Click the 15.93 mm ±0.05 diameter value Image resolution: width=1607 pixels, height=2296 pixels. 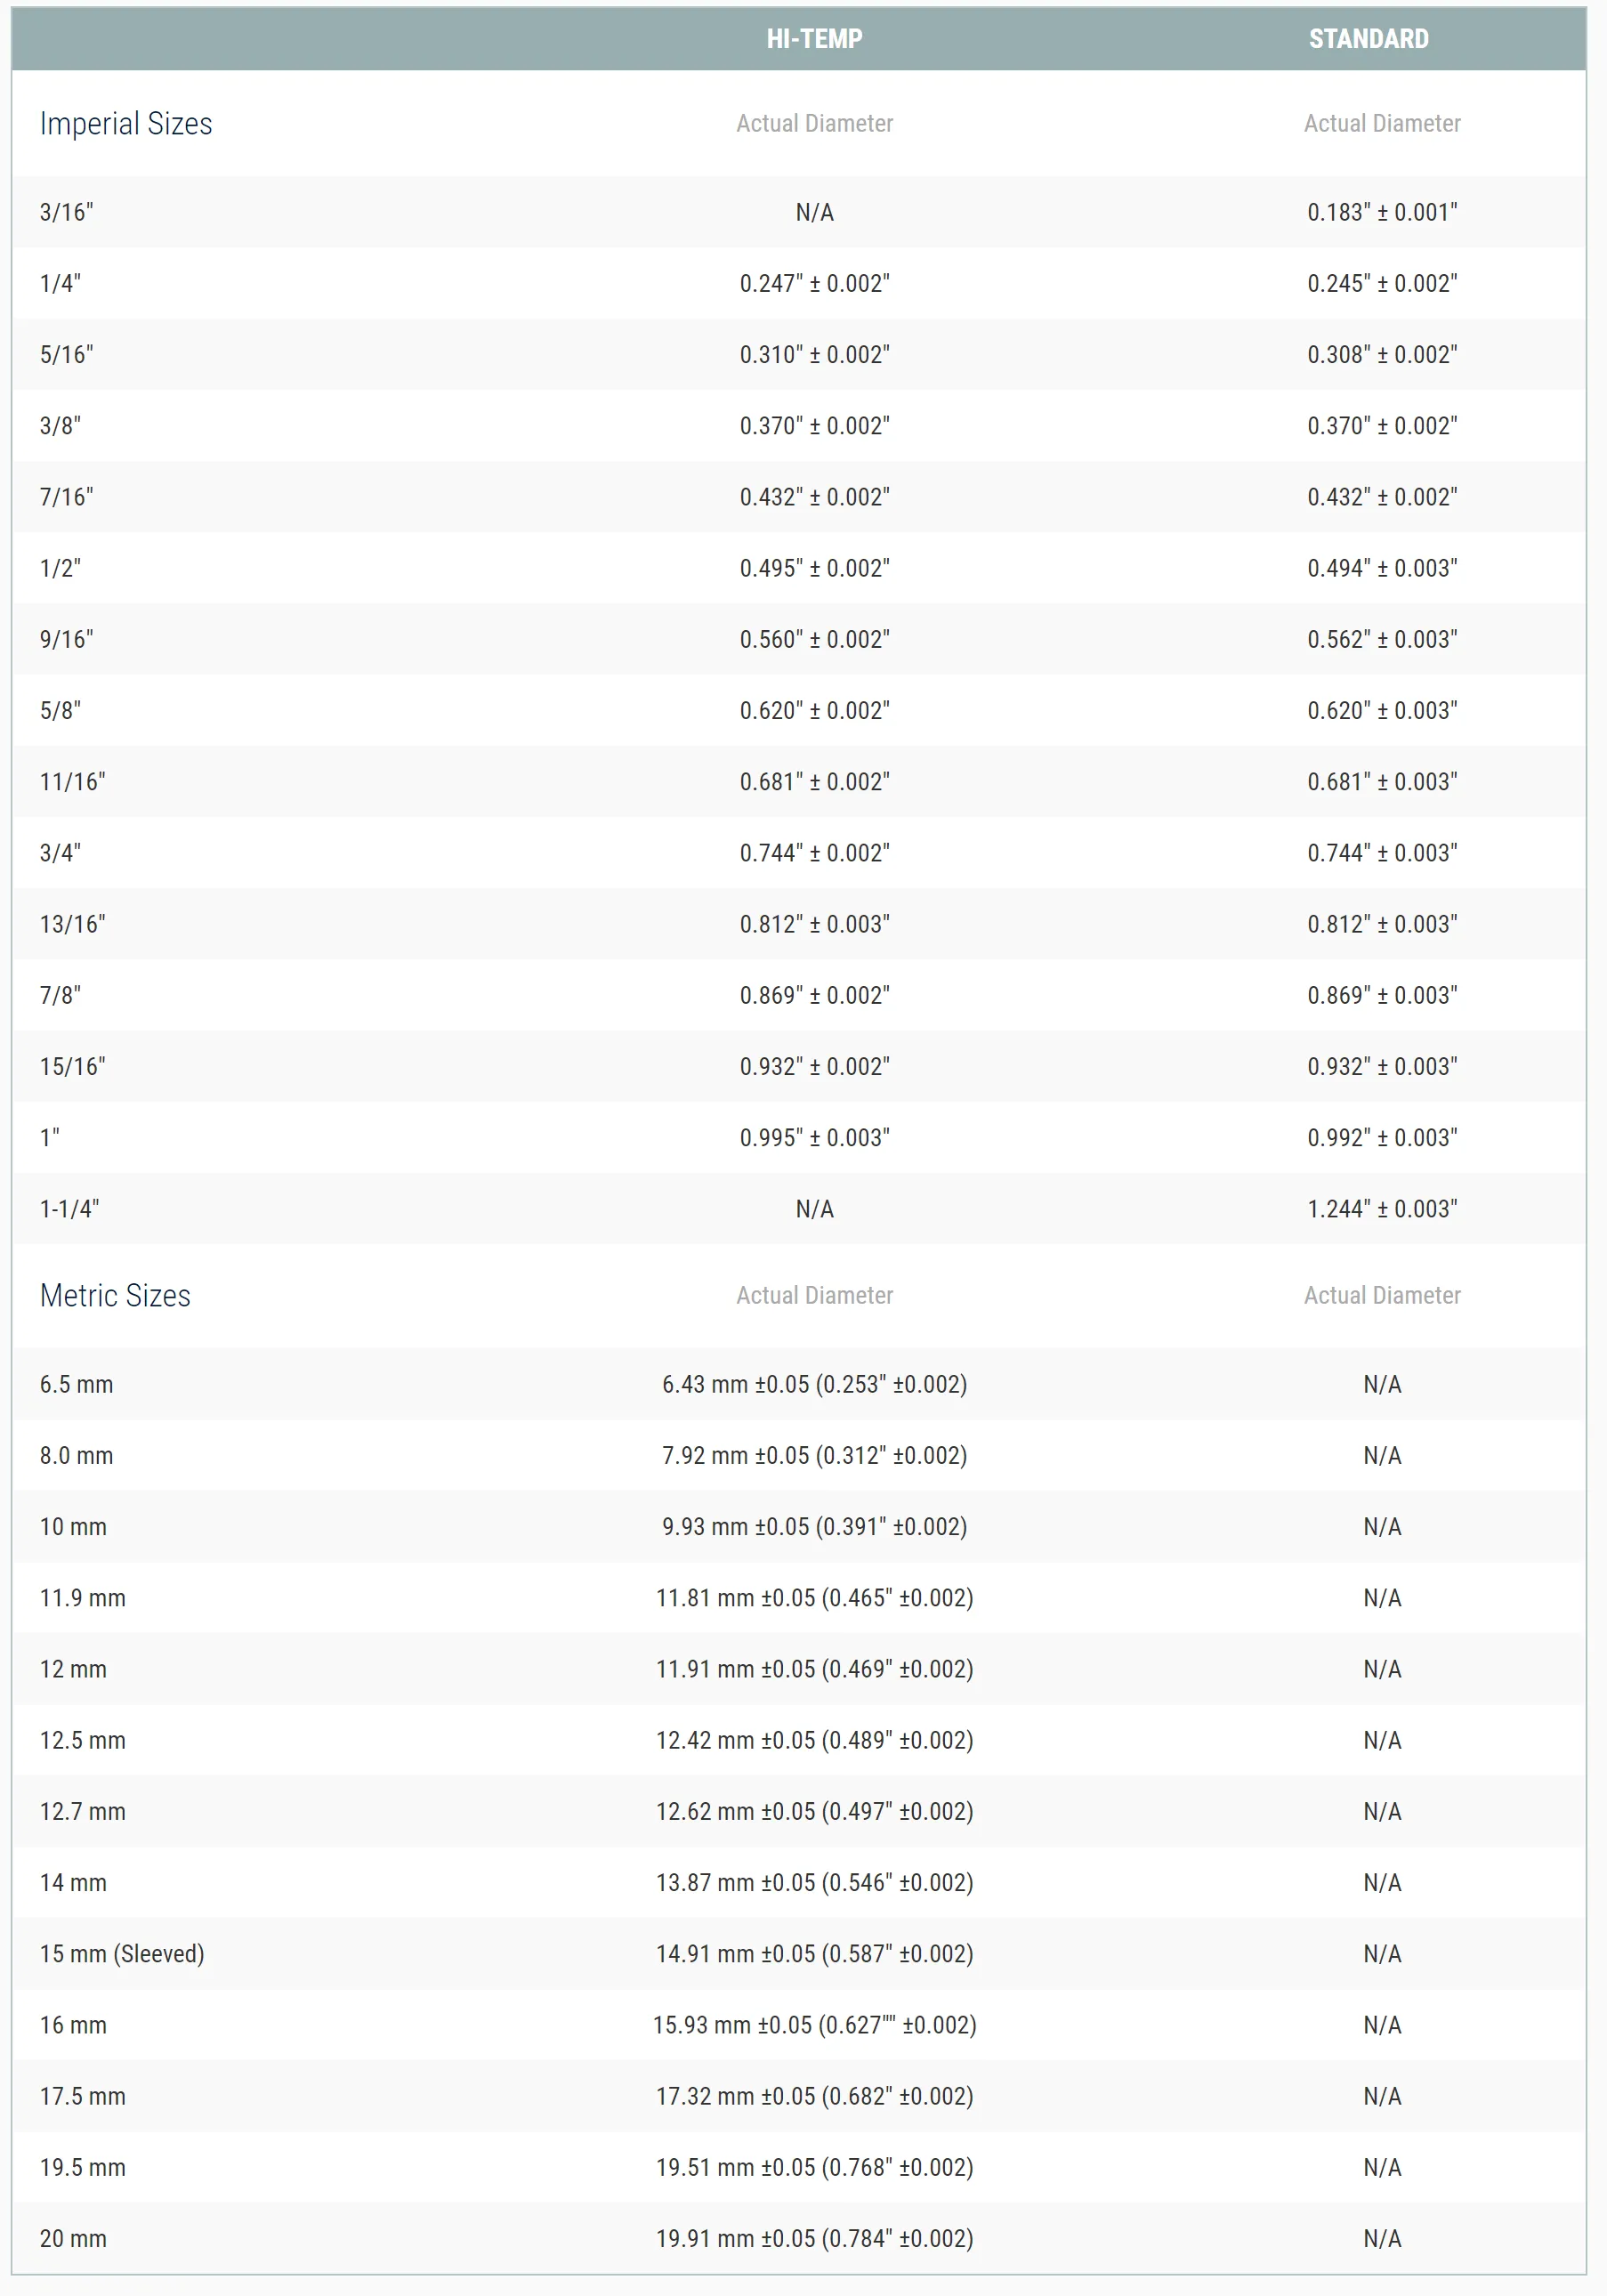(x=814, y=2025)
